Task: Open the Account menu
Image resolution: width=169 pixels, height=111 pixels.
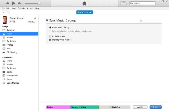Action: [30, 8]
